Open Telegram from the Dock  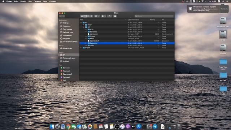155,126
